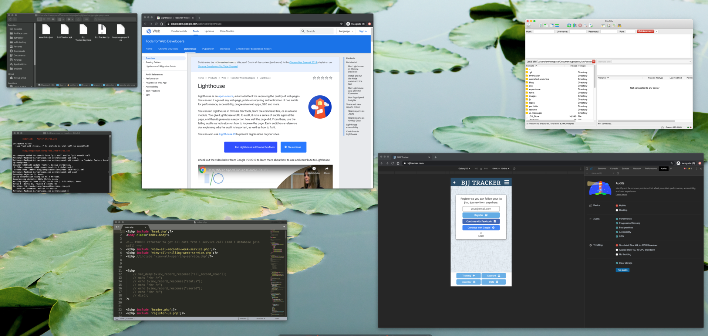708x336 pixels.
Task: Toggle device toolbar icon in DevTools
Action: click(x=591, y=169)
